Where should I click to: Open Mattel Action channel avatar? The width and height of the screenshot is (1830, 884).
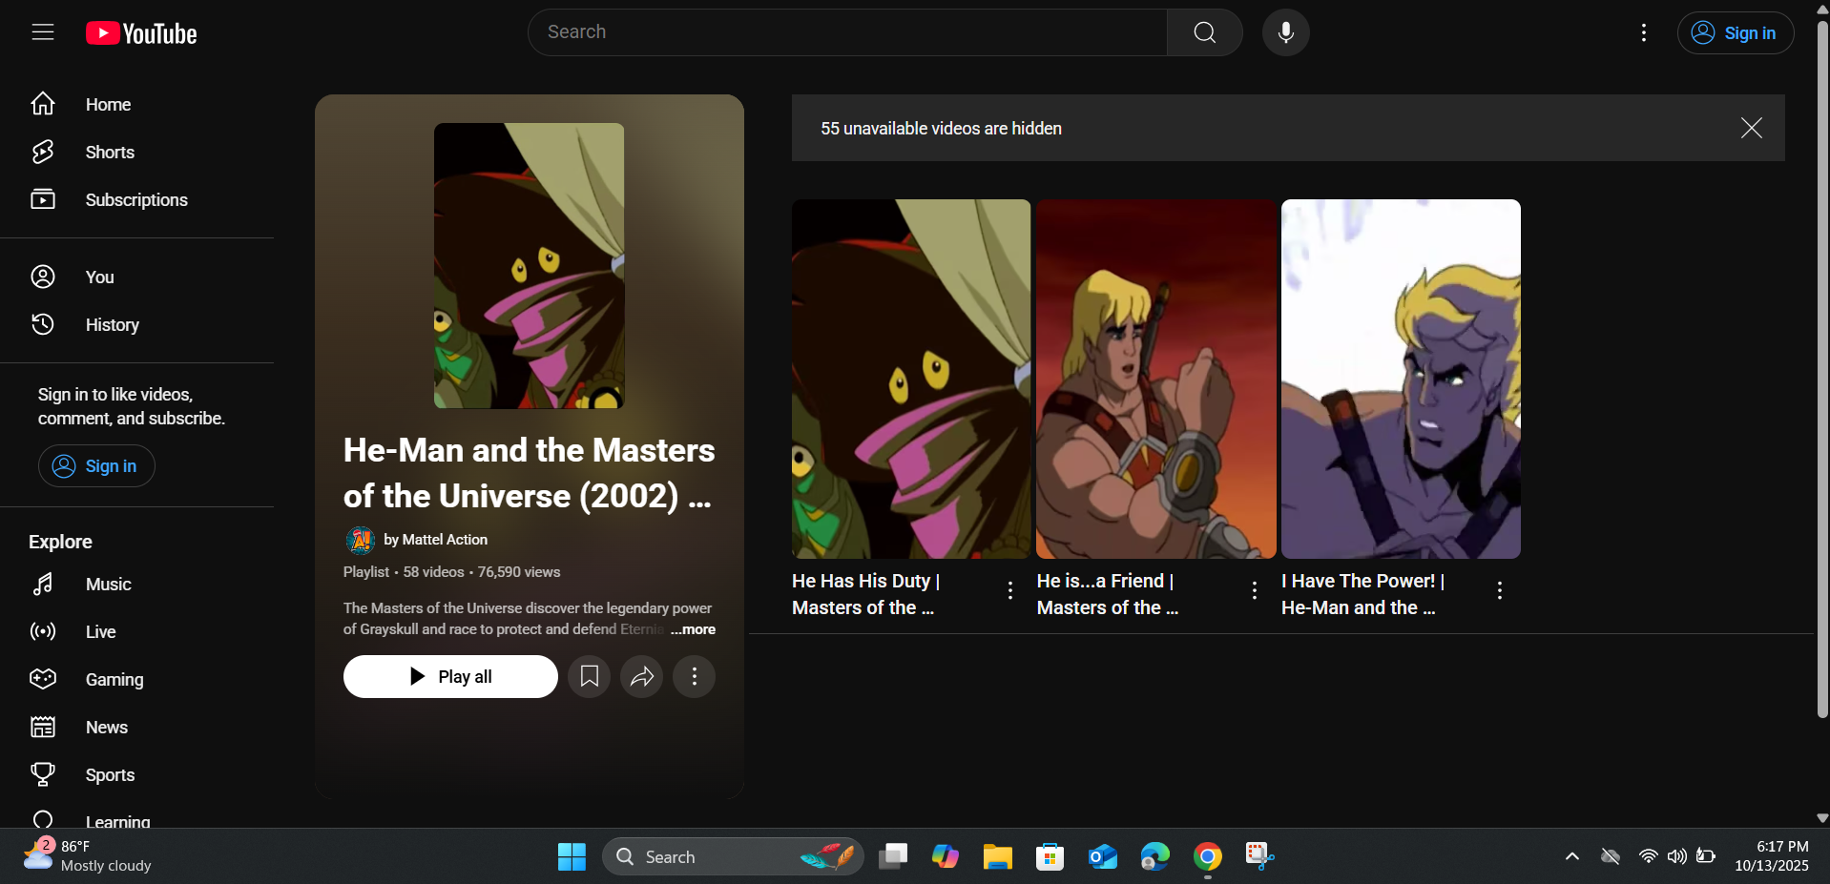click(360, 540)
